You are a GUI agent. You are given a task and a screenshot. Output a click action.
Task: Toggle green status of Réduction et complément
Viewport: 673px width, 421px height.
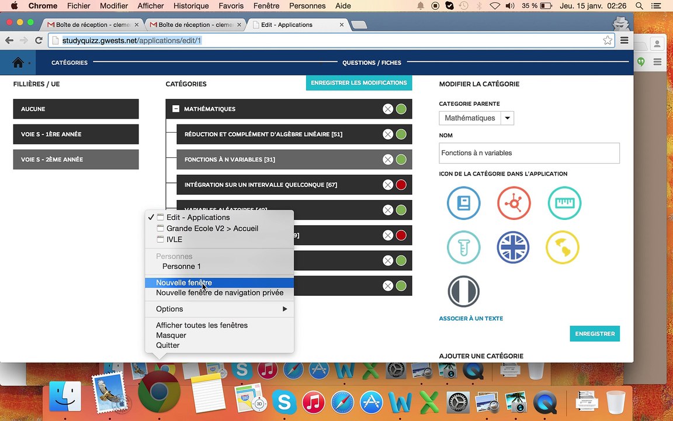[401, 134]
